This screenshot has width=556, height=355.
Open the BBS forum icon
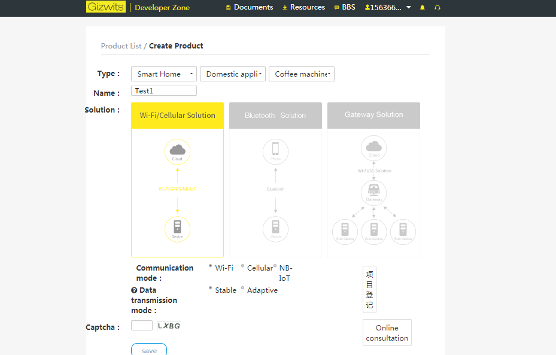336,7
